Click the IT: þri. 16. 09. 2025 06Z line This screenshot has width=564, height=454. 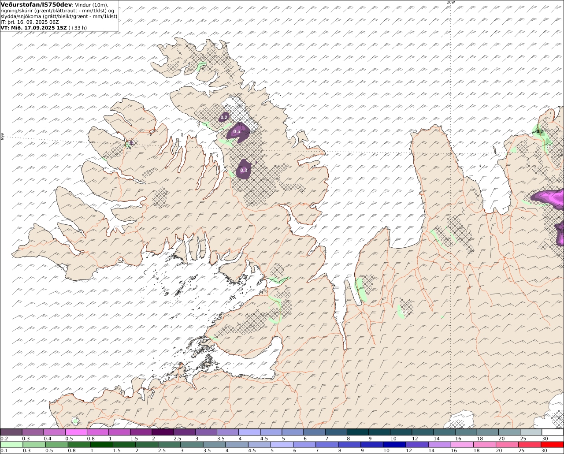pos(30,22)
